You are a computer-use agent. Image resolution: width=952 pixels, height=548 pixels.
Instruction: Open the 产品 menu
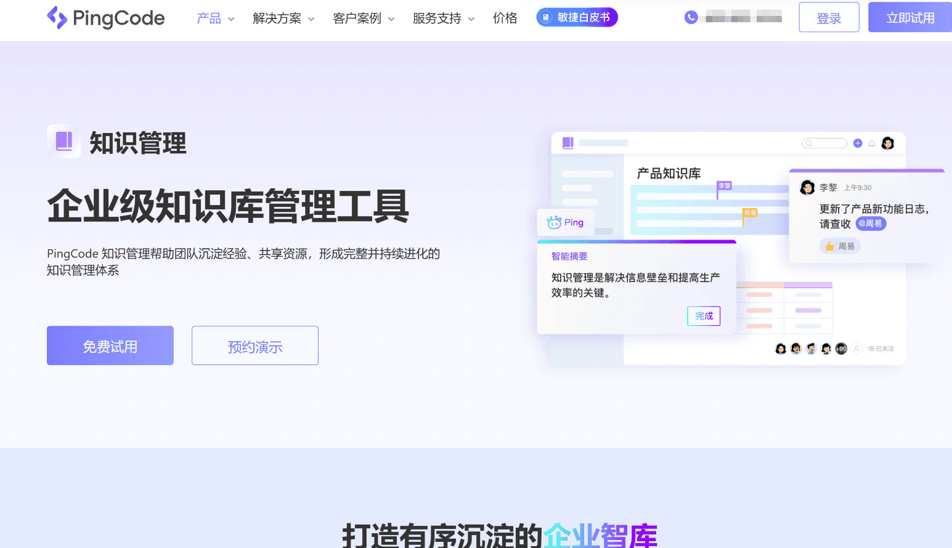209,18
